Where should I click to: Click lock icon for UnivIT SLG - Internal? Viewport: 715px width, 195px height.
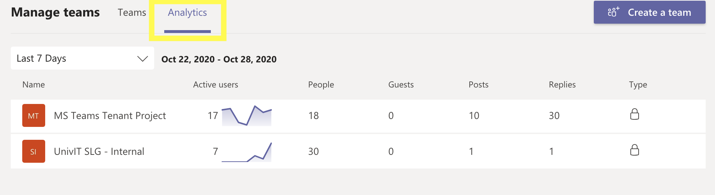click(x=635, y=150)
